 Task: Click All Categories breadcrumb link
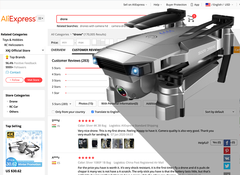pos(60,34)
